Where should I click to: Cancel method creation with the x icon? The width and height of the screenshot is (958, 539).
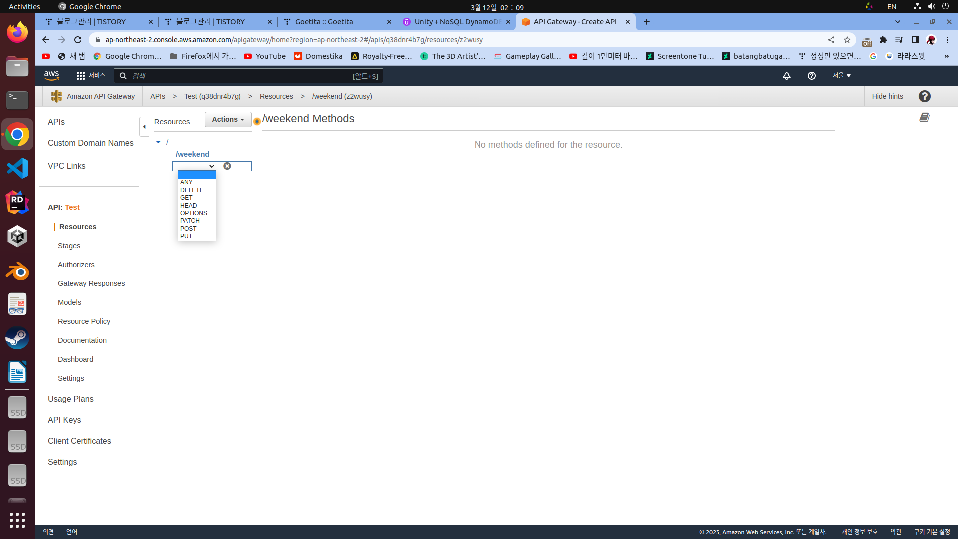tap(227, 166)
